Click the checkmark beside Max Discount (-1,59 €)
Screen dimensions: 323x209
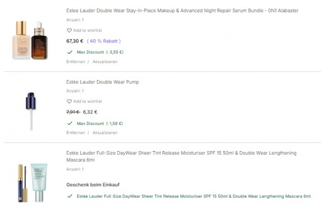pos(69,123)
